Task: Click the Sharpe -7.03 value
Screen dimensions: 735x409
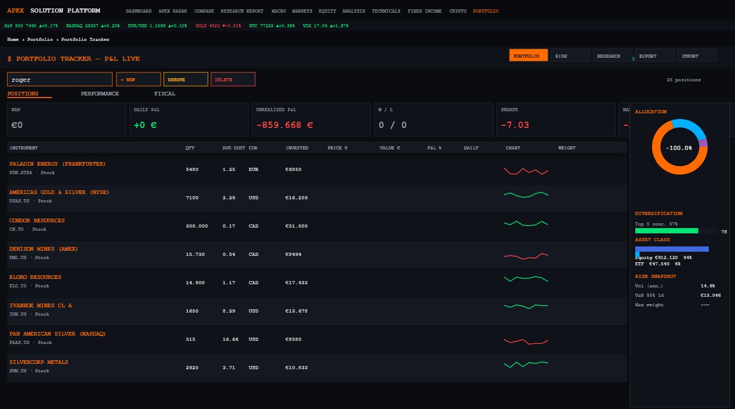Action: point(515,125)
